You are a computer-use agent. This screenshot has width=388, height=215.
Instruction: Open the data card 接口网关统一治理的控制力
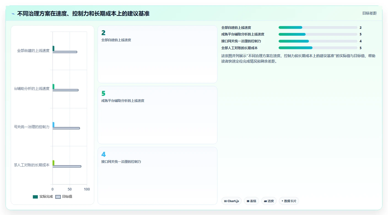click(157, 176)
